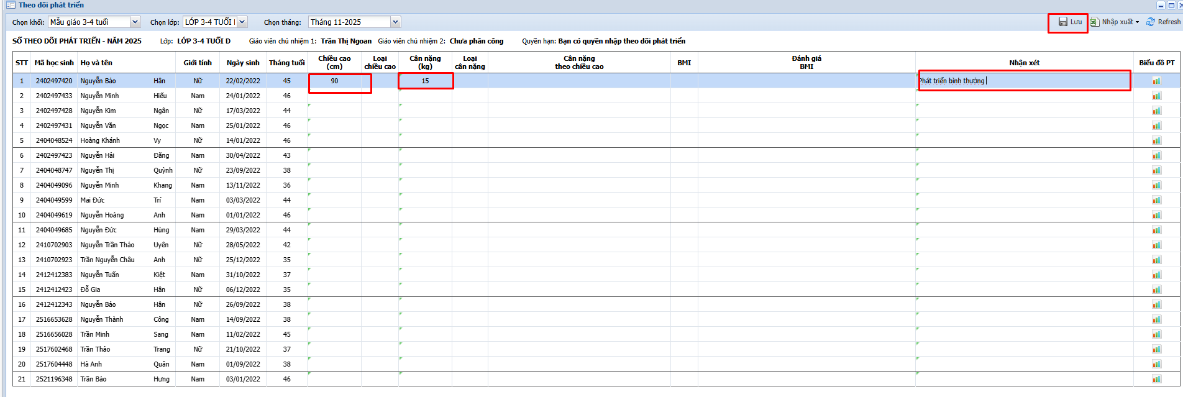1183x397 pixels.
Task: Click the Chọn tháng field showing Tháng 11-2025
Action: (x=349, y=22)
